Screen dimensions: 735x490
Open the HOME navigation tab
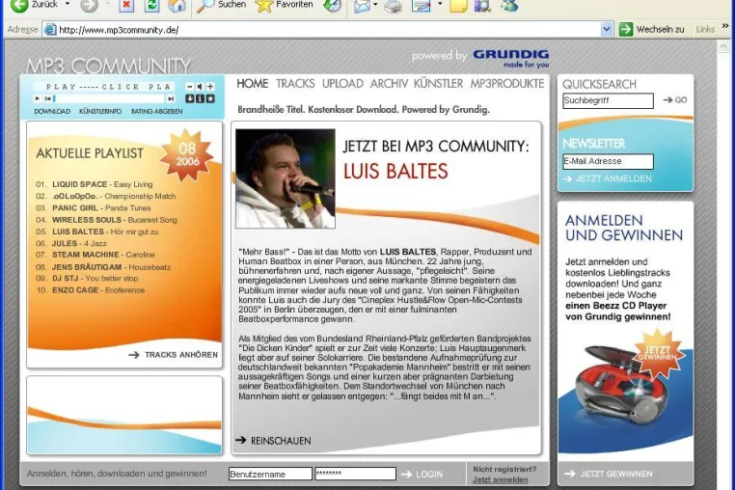252,84
